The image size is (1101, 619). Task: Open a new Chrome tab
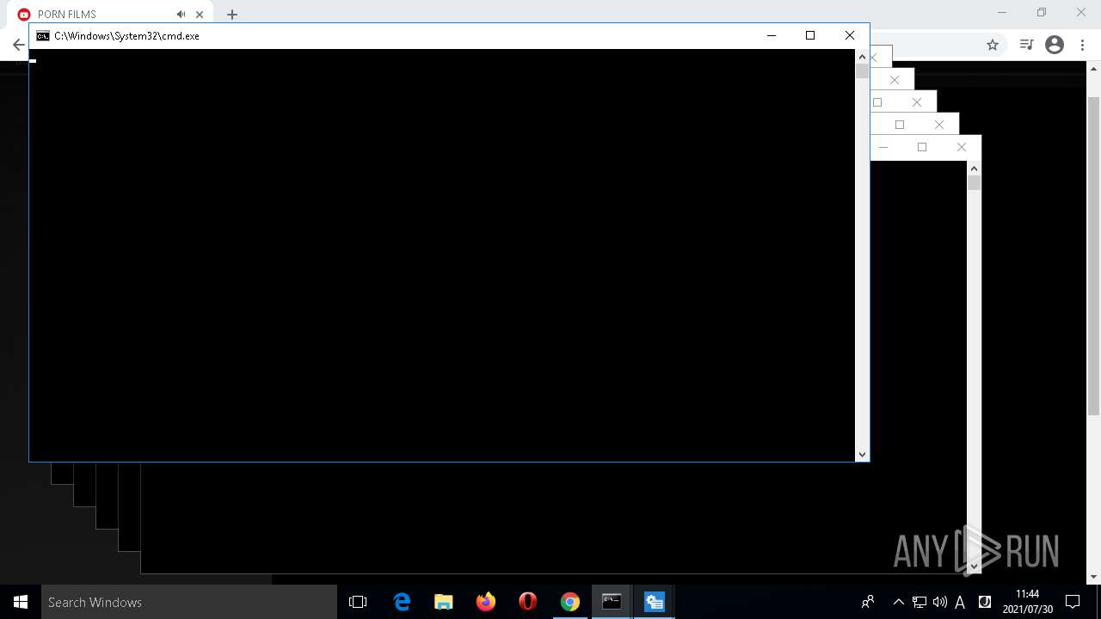(232, 15)
